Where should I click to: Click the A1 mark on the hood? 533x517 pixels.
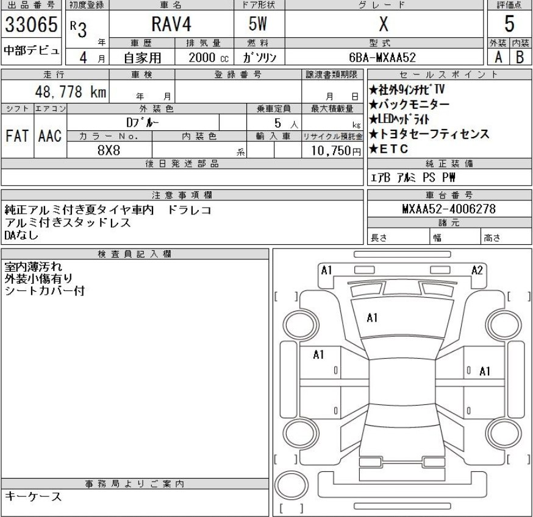372,318
